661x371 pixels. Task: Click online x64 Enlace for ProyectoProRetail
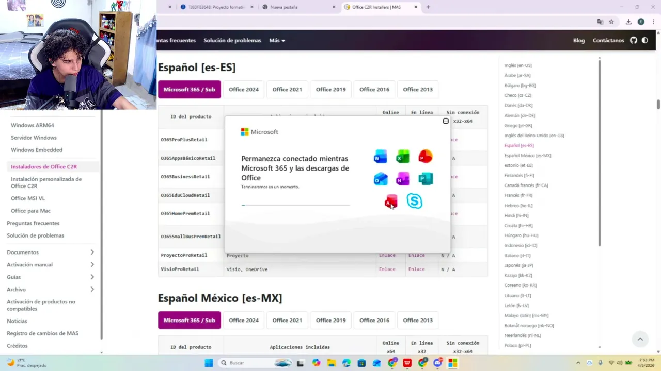(x=387, y=255)
